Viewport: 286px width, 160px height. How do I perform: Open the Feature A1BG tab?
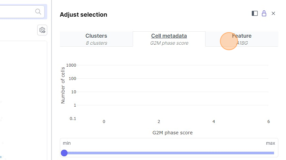pyautogui.click(x=242, y=39)
